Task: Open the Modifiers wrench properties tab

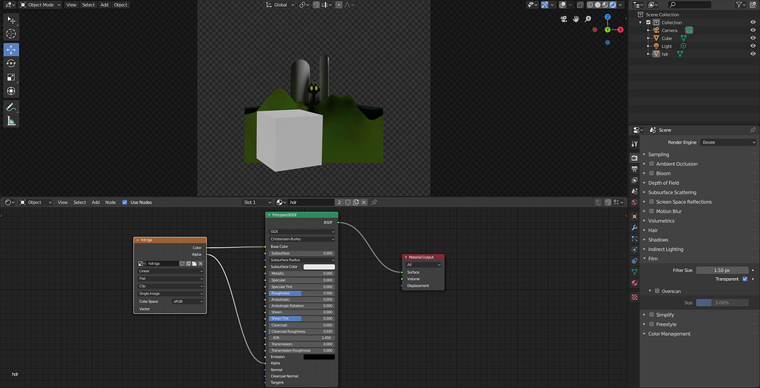Action: 634,227
